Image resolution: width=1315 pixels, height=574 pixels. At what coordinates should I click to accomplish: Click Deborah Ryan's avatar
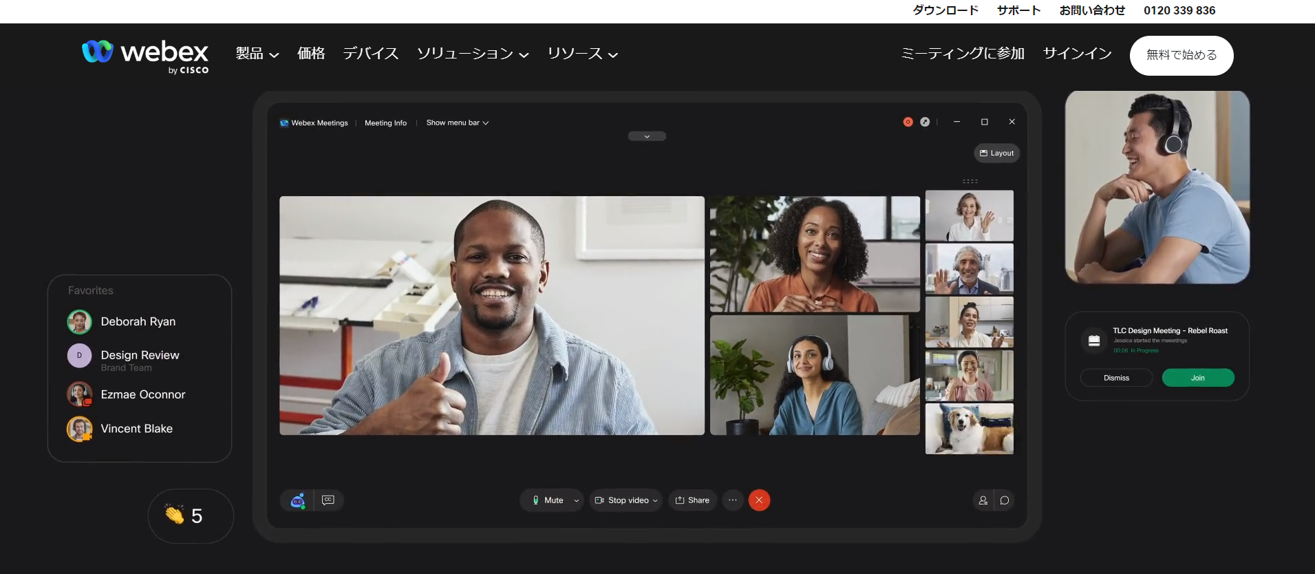point(79,321)
